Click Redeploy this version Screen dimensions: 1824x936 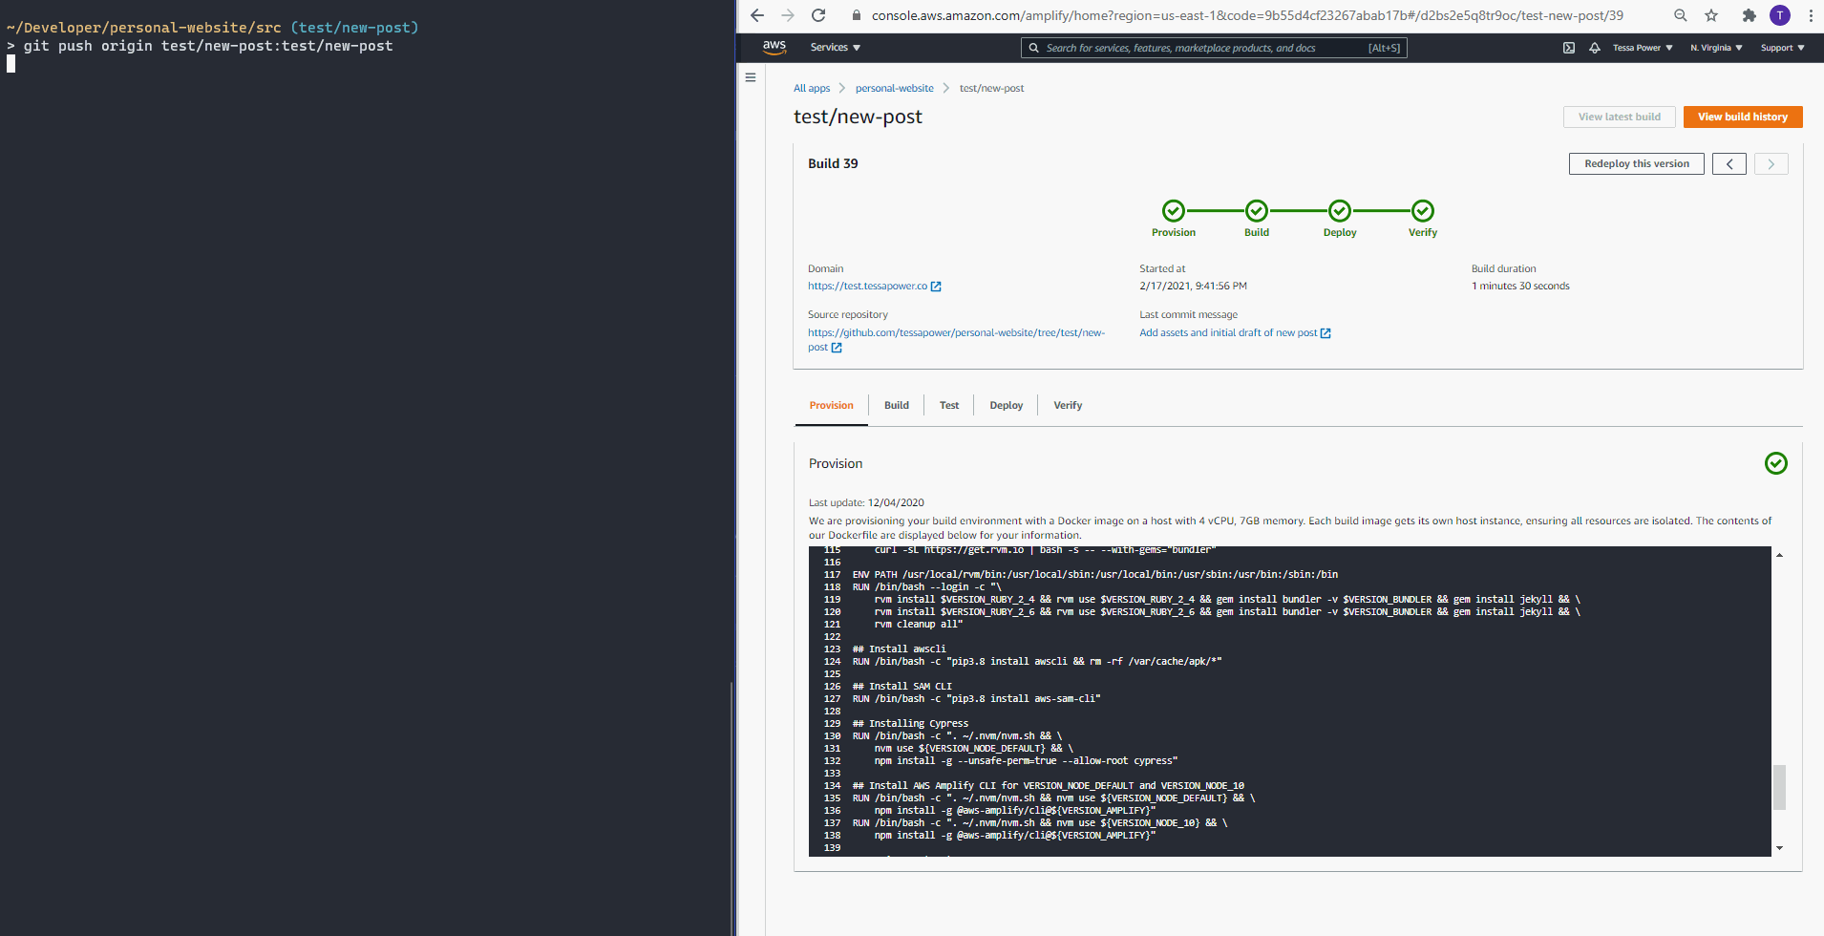(x=1636, y=163)
